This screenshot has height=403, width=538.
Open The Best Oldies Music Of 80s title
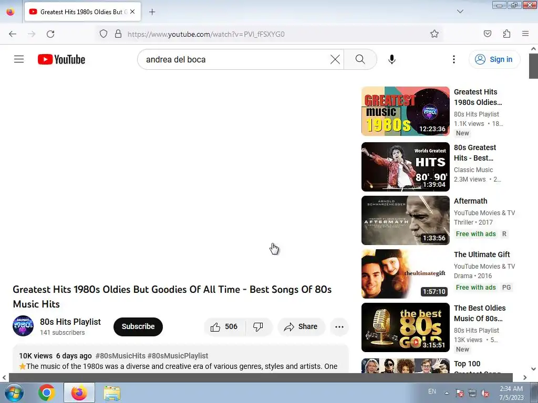480,313
